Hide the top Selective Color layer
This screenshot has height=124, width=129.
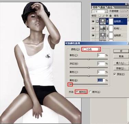tap(93, 21)
